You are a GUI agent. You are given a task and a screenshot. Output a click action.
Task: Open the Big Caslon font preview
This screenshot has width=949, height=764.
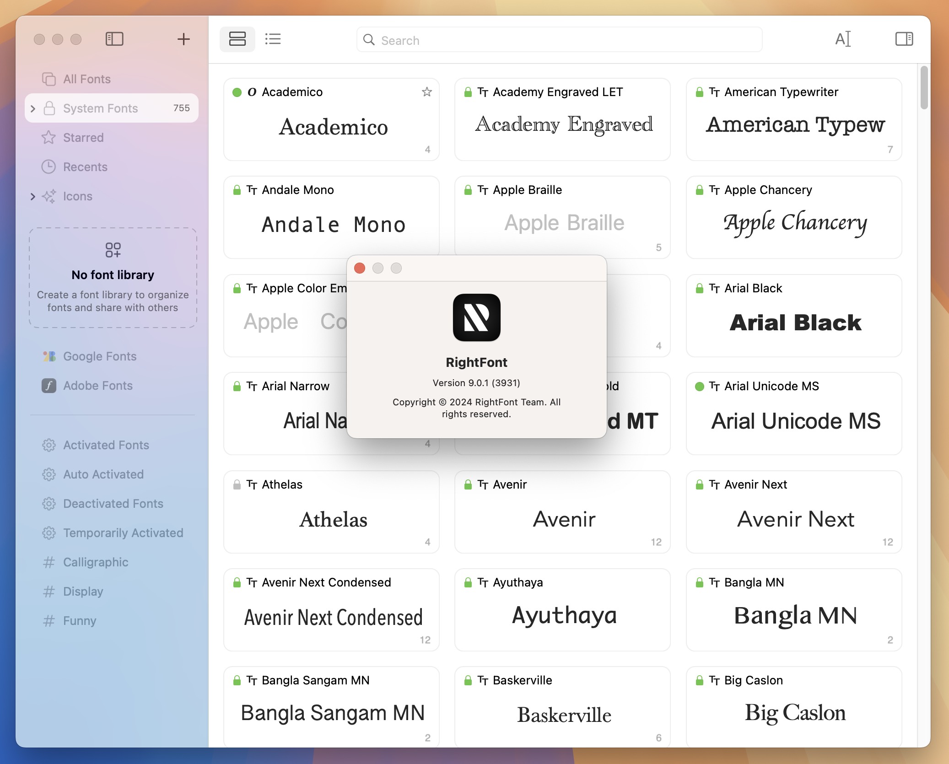795,713
